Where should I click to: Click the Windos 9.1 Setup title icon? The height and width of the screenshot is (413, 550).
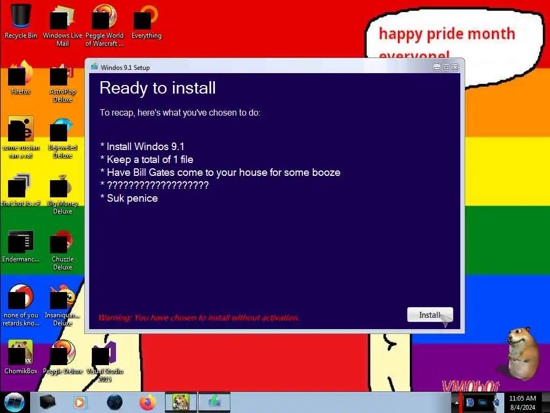95,67
